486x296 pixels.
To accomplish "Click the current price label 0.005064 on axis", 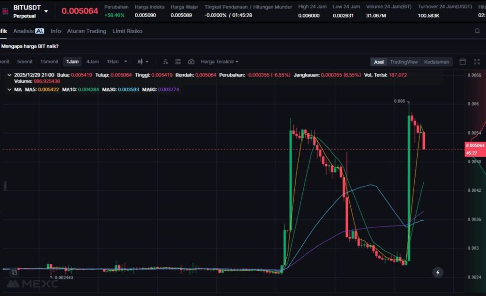I will coord(475,146).
